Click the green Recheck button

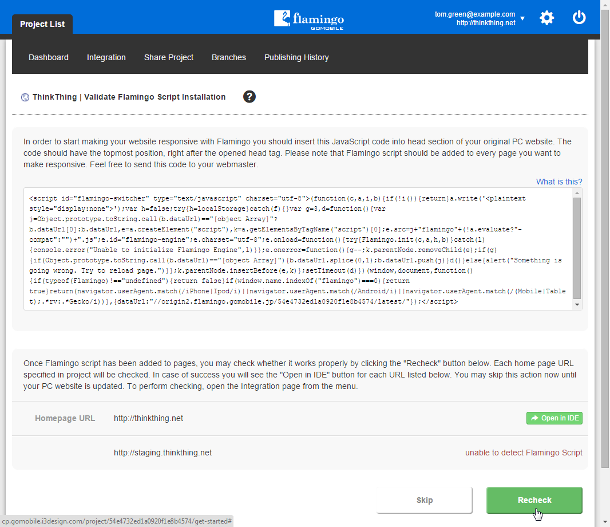click(x=534, y=500)
